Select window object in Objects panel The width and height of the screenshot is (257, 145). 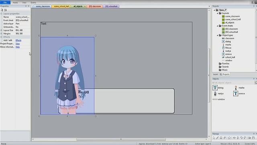218,99
